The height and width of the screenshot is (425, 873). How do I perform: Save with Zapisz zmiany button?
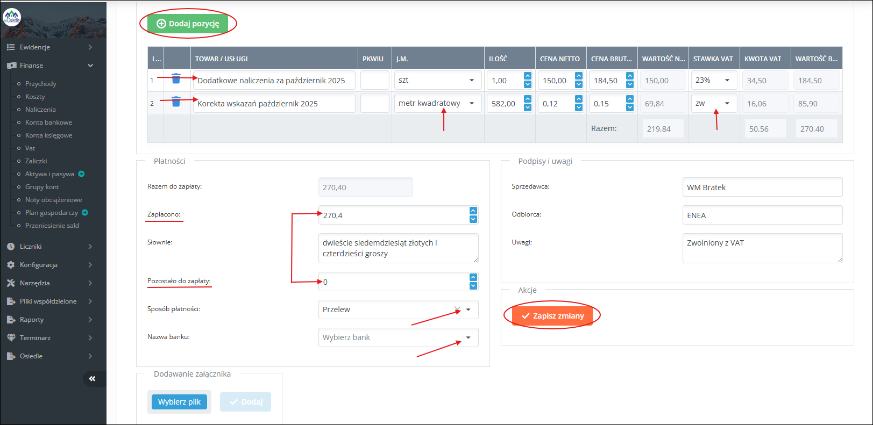[552, 316]
